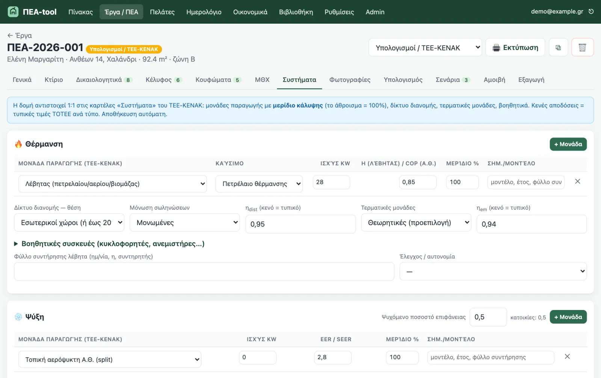Add a cooling unit with + Μονάδα
The image size is (601, 378).
pos(568,317)
